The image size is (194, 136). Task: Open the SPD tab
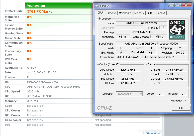pyautogui.click(x=149, y=13)
